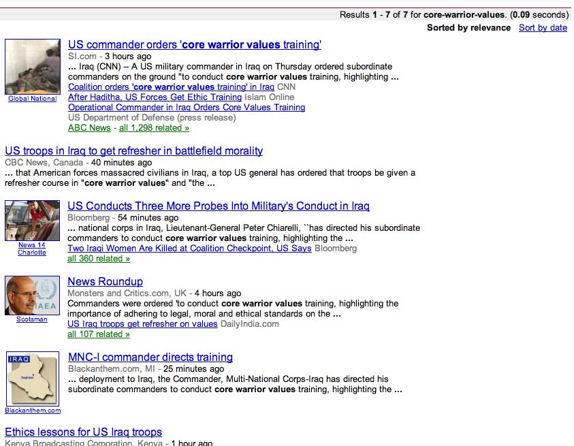Open the Blackanthem.com source link under map
The width and height of the screenshot is (574, 446).
tap(33, 411)
